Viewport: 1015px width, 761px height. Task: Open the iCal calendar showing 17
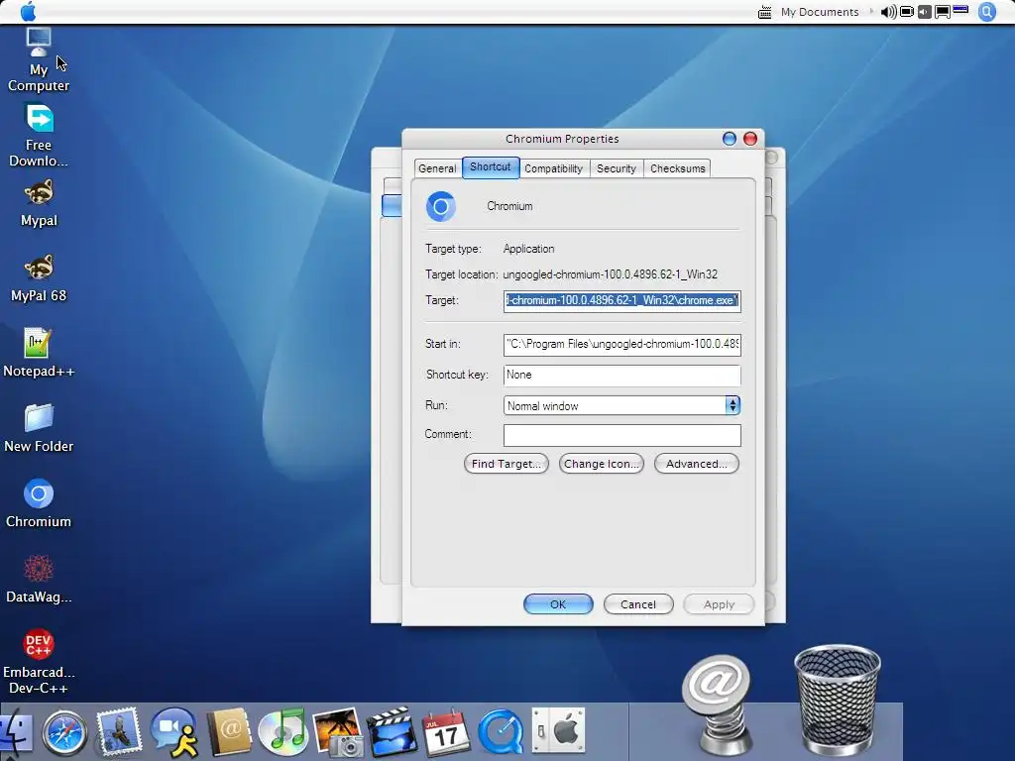click(x=445, y=732)
